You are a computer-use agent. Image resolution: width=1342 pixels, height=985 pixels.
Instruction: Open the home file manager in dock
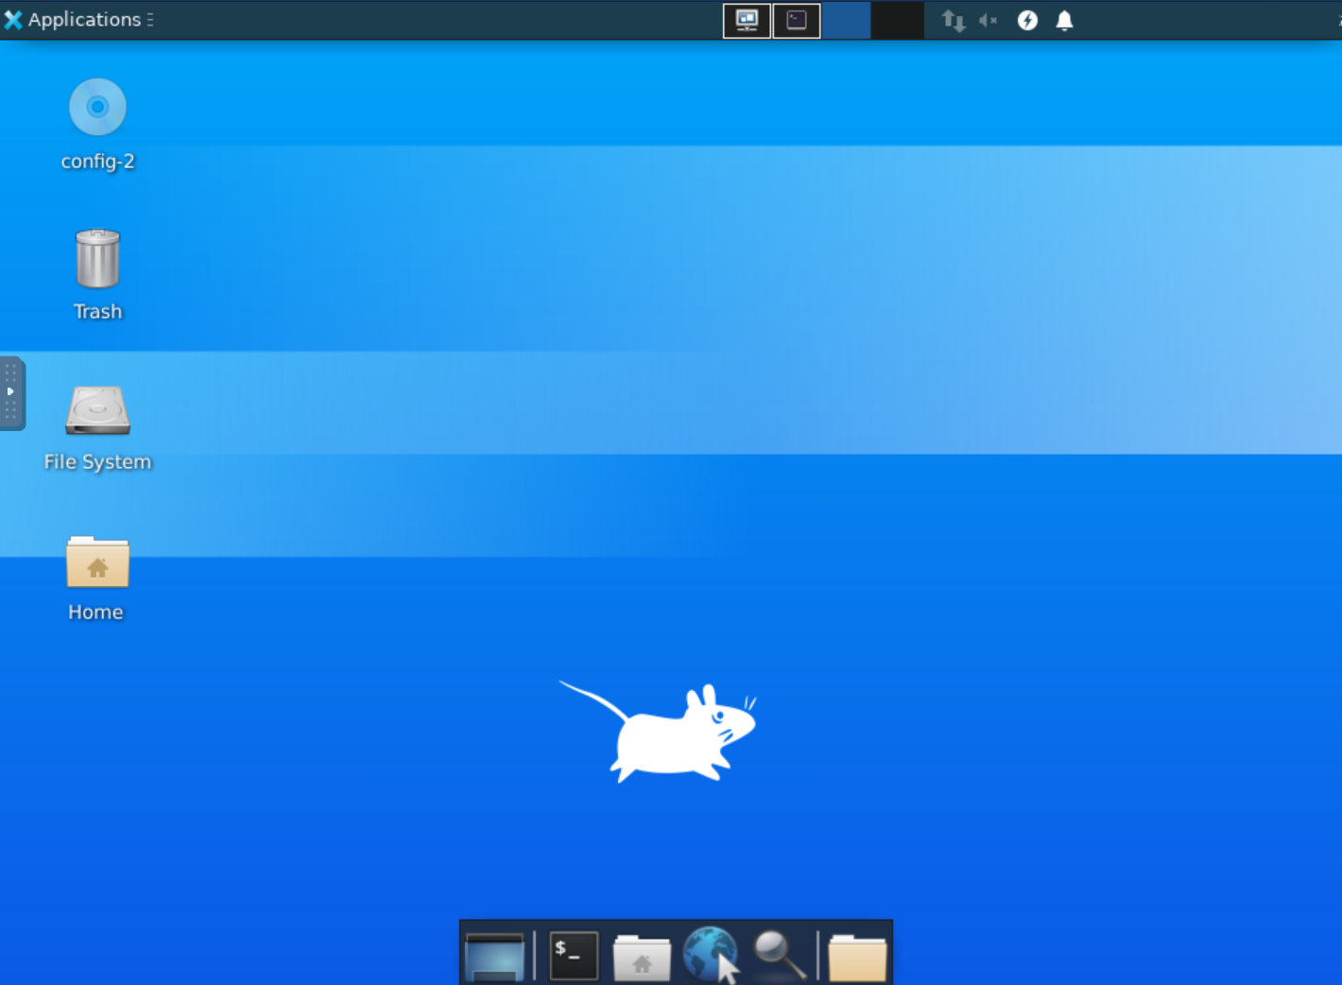pyautogui.click(x=642, y=958)
